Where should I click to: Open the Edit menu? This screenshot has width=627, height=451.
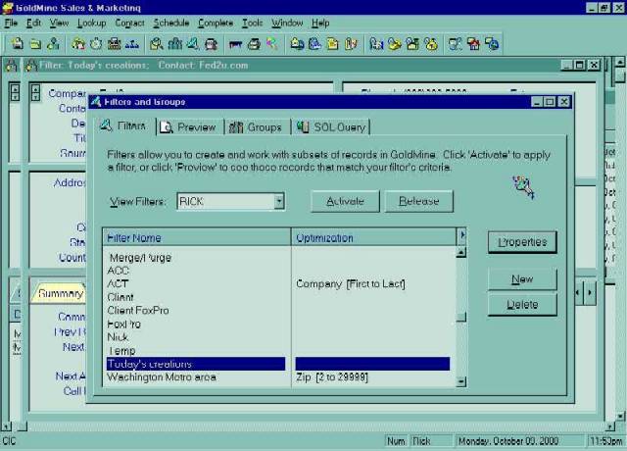click(x=33, y=24)
